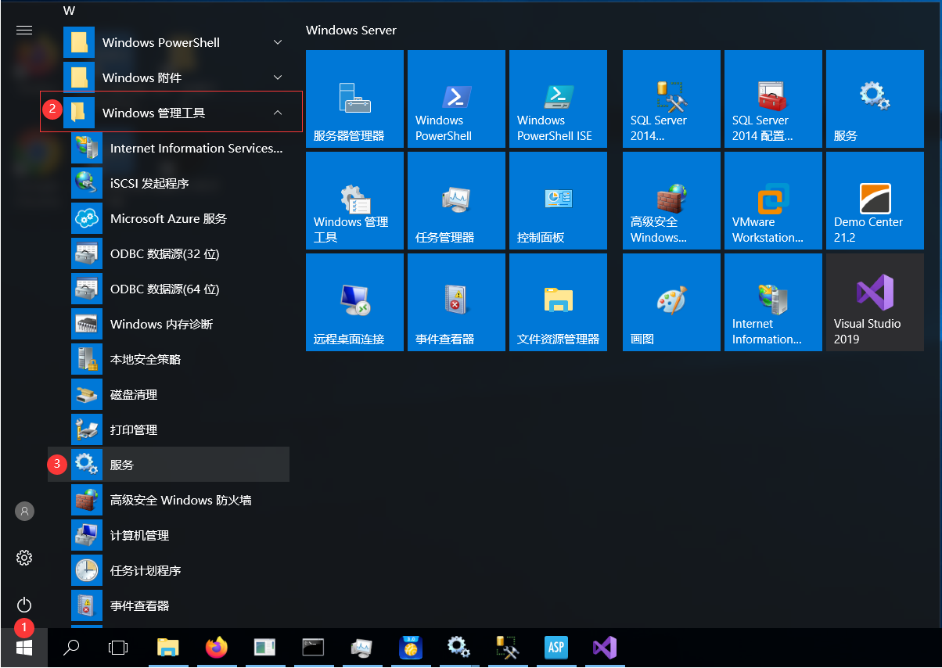Image resolution: width=942 pixels, height=668 pixels.
Task: Open SQL Server 2014 配置 tile
Action: 773,99
